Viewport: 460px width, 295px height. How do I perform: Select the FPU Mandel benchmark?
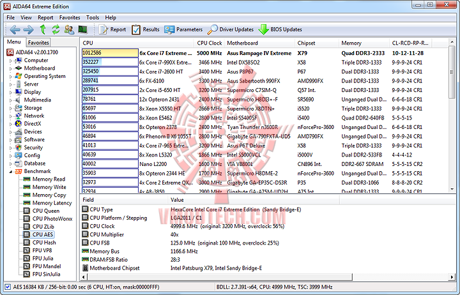(42, 266)
